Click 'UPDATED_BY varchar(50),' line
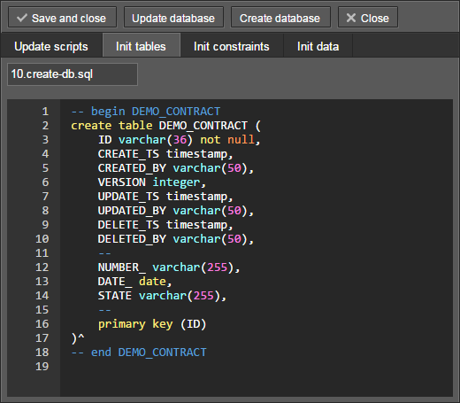Image resolution: width=460 pixels, height=403 pixels. click(176, 211)
